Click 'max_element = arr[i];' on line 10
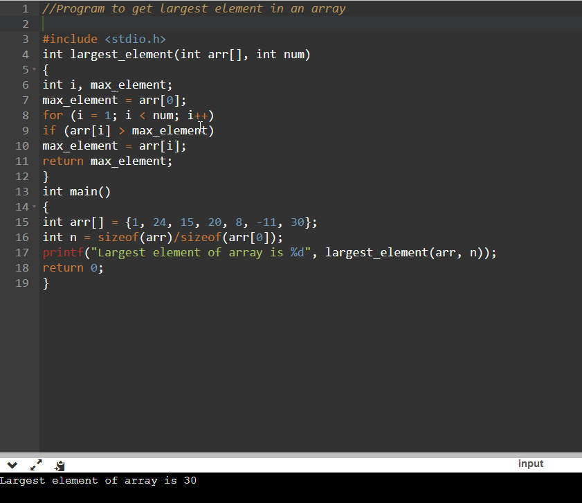This screenshot has height=503, width=582. pyautogui.click(x=114, y=145)
